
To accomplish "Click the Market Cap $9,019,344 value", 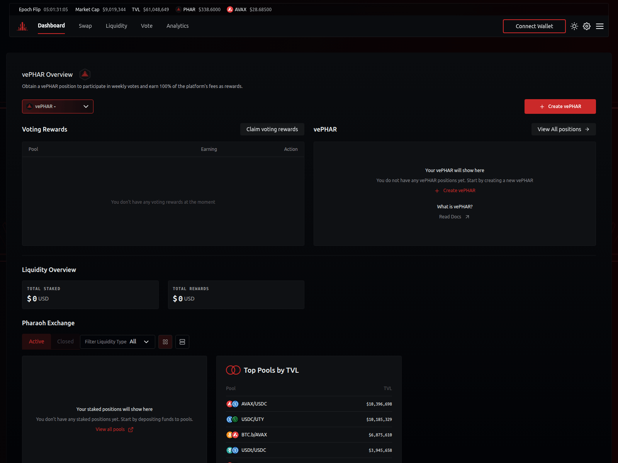I will (114, 10).
